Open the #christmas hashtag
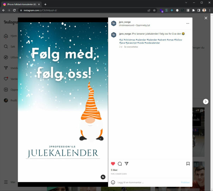Image resolution: width=213 pixels, height=191 pixels. click(x=129, y=40)
